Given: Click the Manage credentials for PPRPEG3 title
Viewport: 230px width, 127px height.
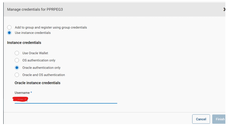Looking at the screenshot, I should [x=35, y=10].
